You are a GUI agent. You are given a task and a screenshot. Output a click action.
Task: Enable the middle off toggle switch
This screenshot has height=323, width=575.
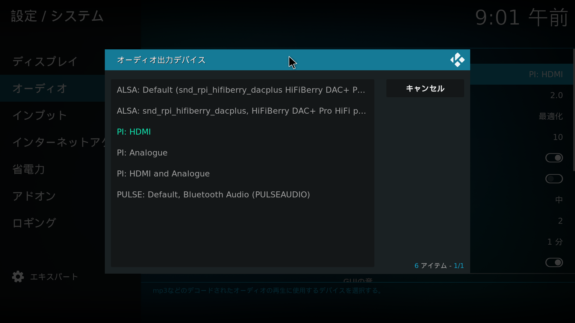coord(553,179)
